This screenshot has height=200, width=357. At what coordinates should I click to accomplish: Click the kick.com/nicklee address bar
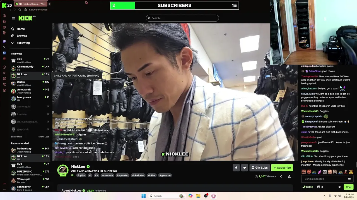[38, 9]
